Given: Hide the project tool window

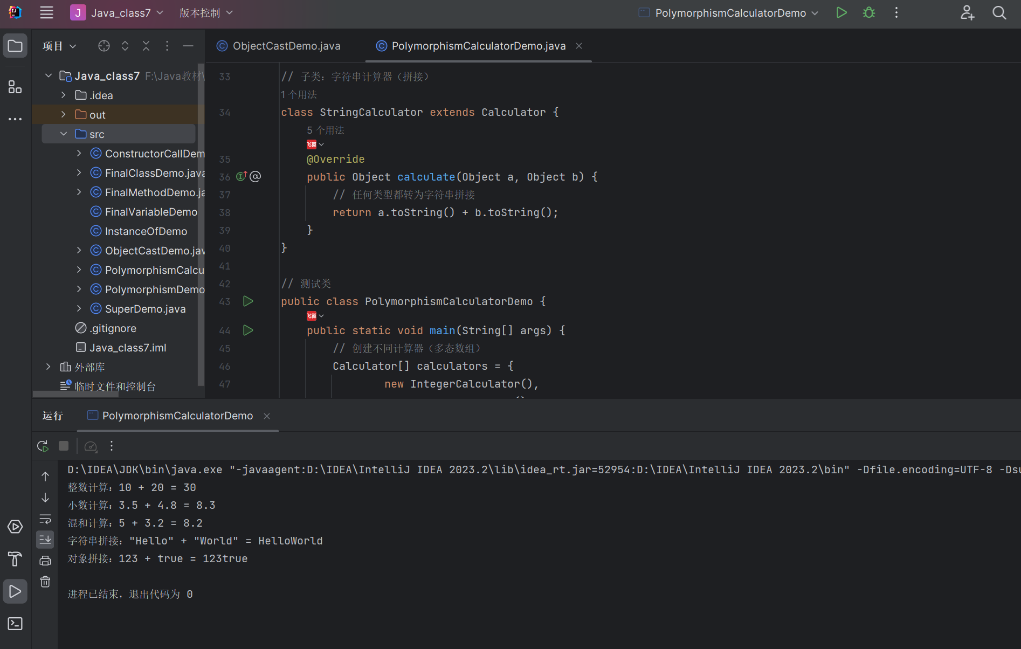Looking at the screenshot, I should pos(188,46).
